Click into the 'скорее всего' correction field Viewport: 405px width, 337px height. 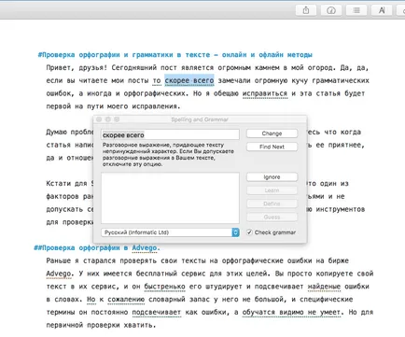coord(170,134)
